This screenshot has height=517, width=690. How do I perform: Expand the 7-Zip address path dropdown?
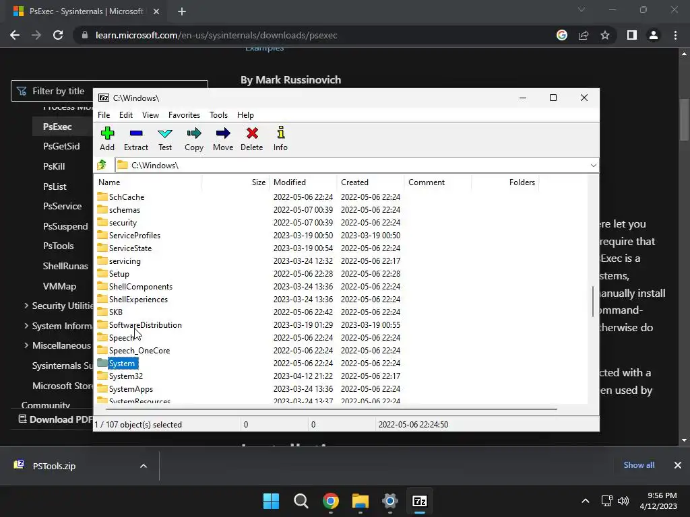pyautogui.click(x=593, y=166)
